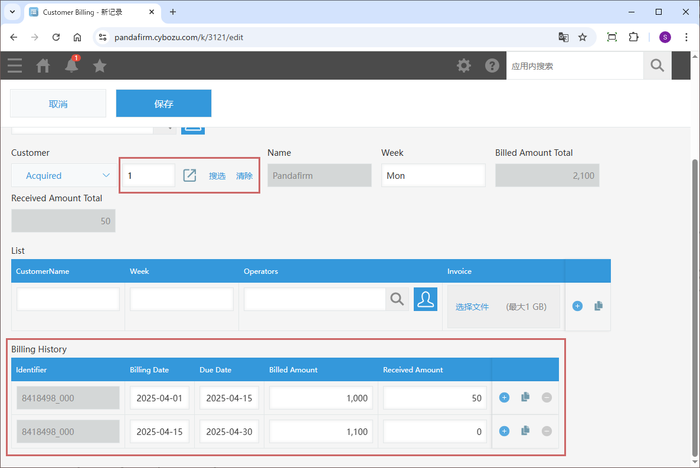Open the notifications bell icon
Image resolution: width=700 pixels, height=468 pixels.
coord(71,66)
